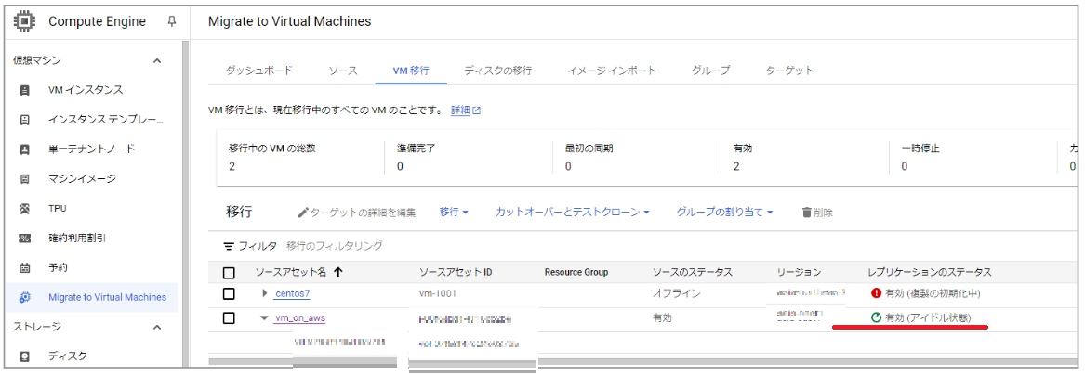Open the グループの割り当て dropdown
The width and height of the screenshot is (1085, 375).
(x=723, y=212)
